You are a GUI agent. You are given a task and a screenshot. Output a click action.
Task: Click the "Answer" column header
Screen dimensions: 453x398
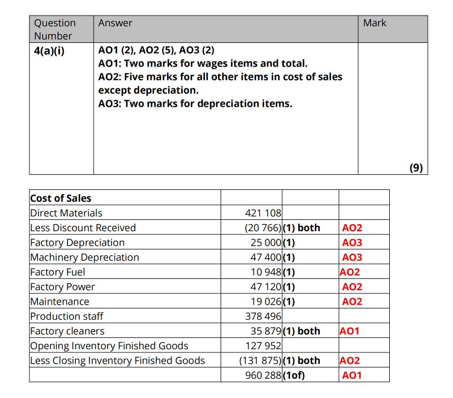[115, 23]
